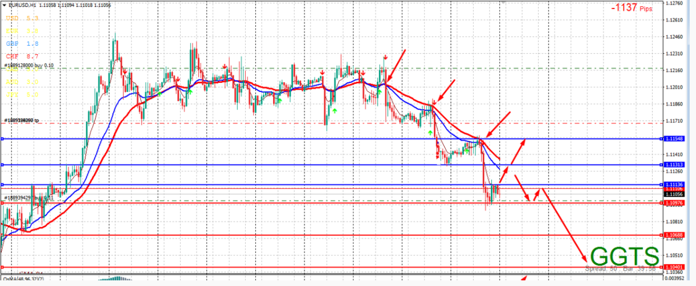Click the triangle beside the EURUSD,H1 title
The width and height of the screenshot is (696, 286).
pyautogui.click(x=4, y=4)
